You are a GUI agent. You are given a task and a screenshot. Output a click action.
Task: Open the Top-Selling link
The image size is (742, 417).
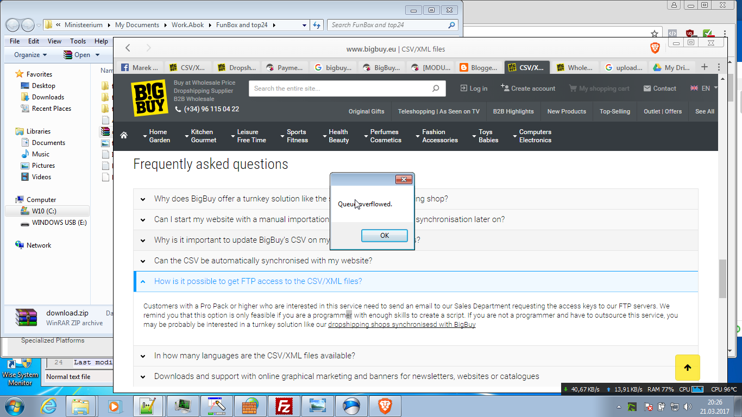click(x=615, y=111)
